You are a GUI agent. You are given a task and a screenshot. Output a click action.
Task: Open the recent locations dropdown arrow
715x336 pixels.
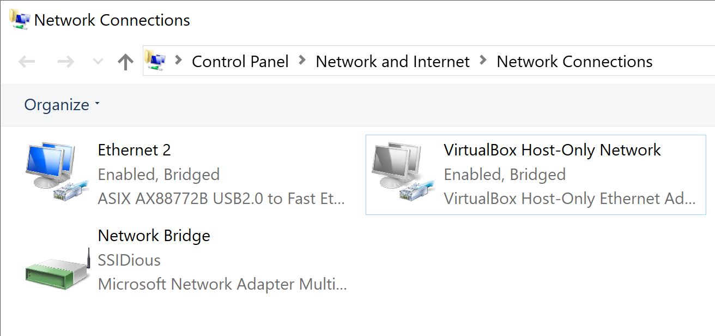pos(98,62)
